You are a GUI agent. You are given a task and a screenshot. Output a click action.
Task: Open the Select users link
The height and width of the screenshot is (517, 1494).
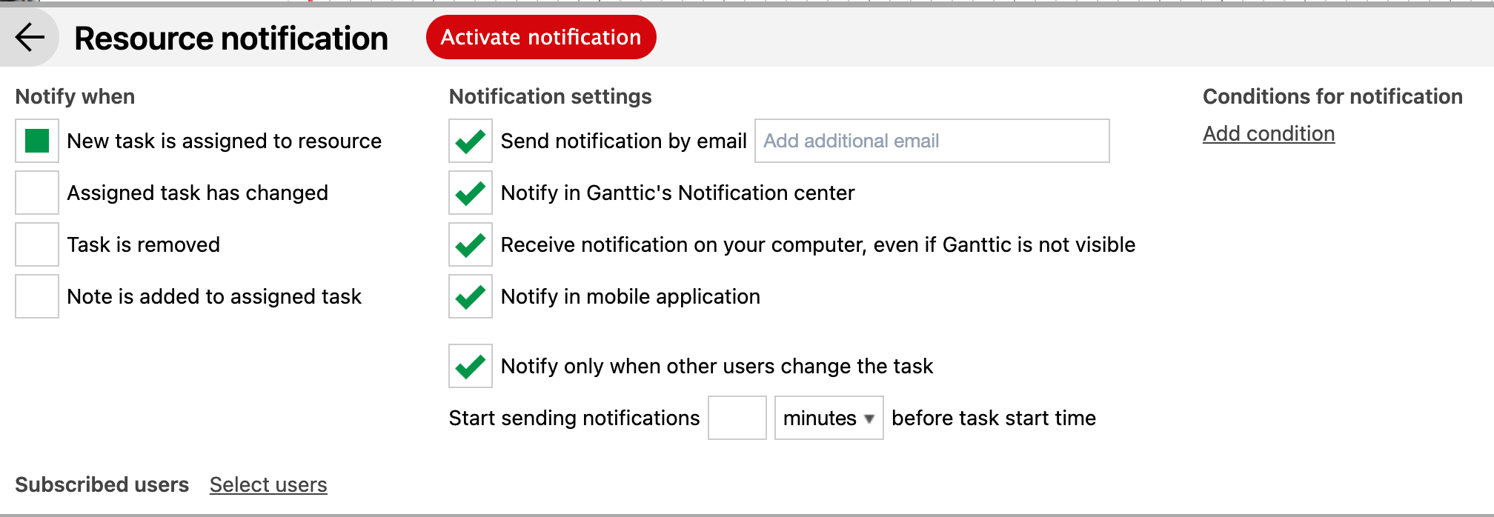click(268, 484)
